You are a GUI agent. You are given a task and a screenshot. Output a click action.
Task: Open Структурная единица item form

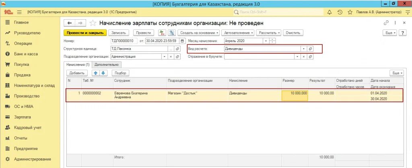coord(177,49)
